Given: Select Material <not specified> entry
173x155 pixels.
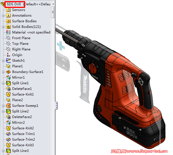Looking at the screenshot, I should tap(31, 32).
